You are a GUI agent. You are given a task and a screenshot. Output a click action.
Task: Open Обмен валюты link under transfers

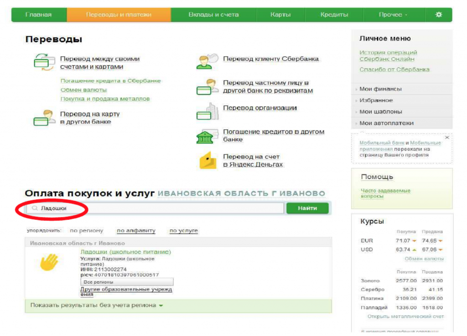coord(84,90)
